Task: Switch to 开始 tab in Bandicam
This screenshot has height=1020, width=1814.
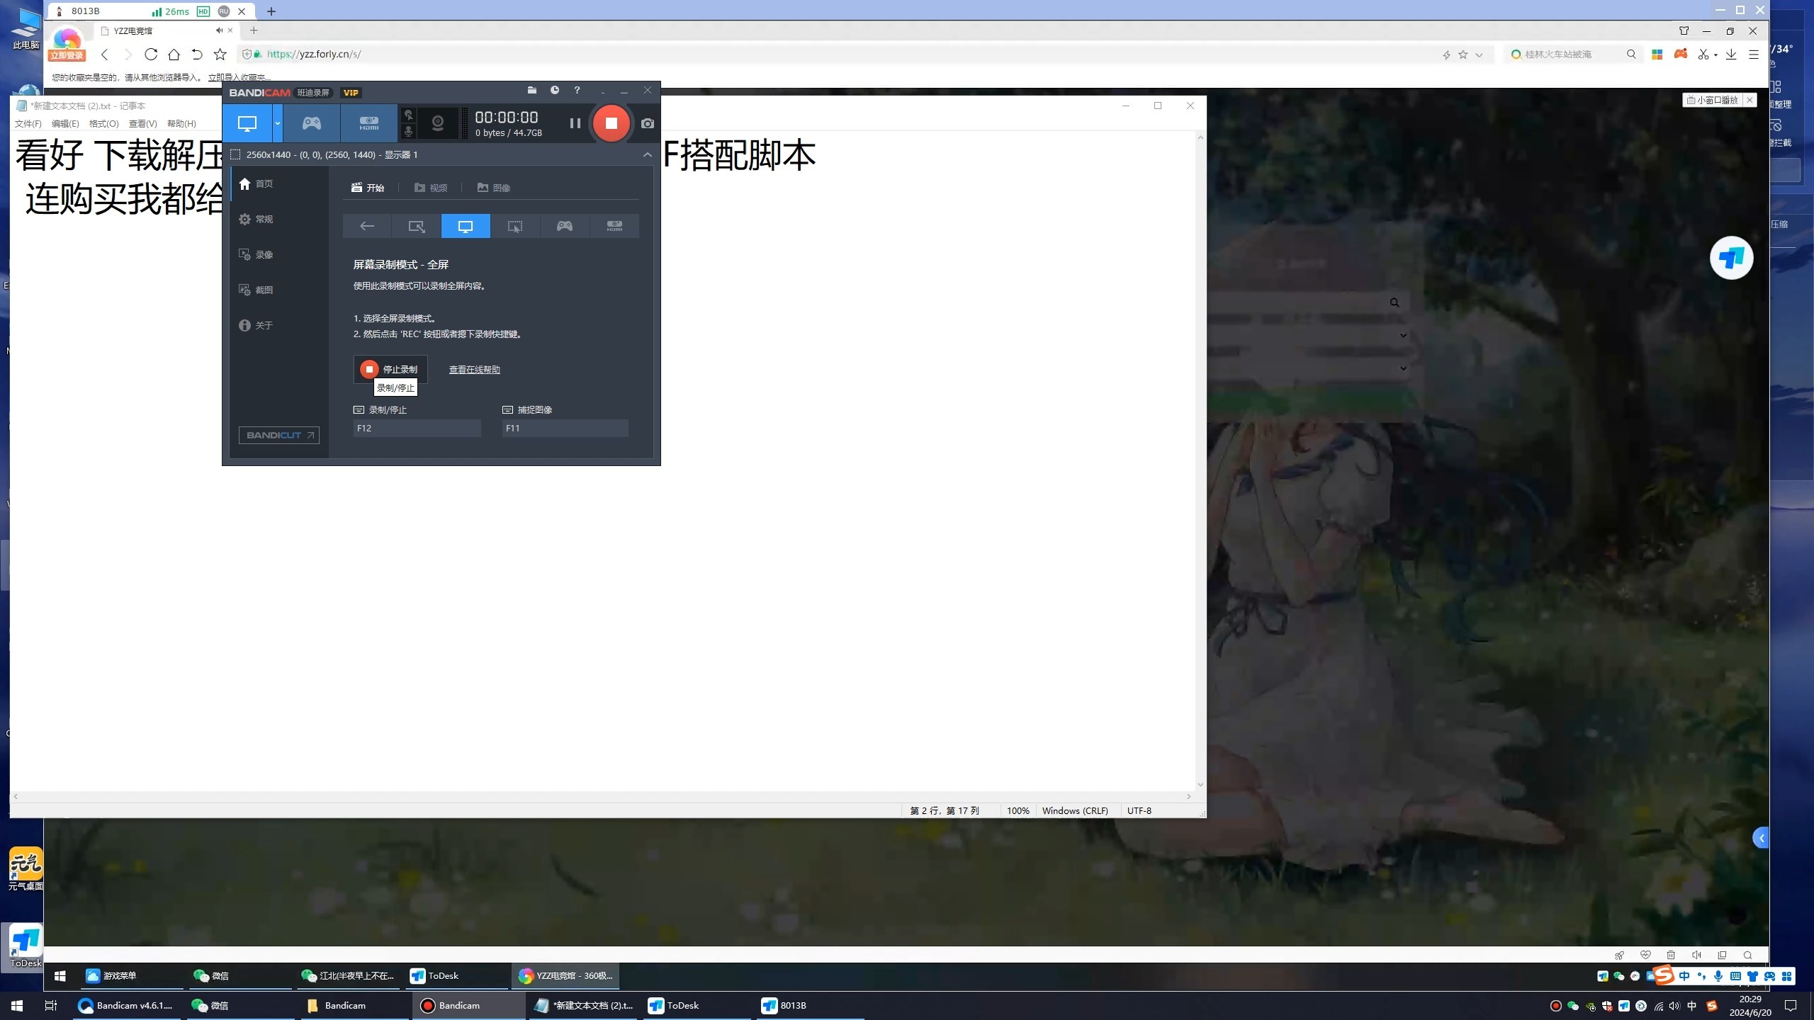Action: coord(368,188)
